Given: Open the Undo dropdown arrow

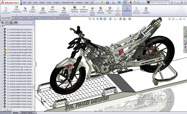Looking at the screenshot, I should click(122, 3).
